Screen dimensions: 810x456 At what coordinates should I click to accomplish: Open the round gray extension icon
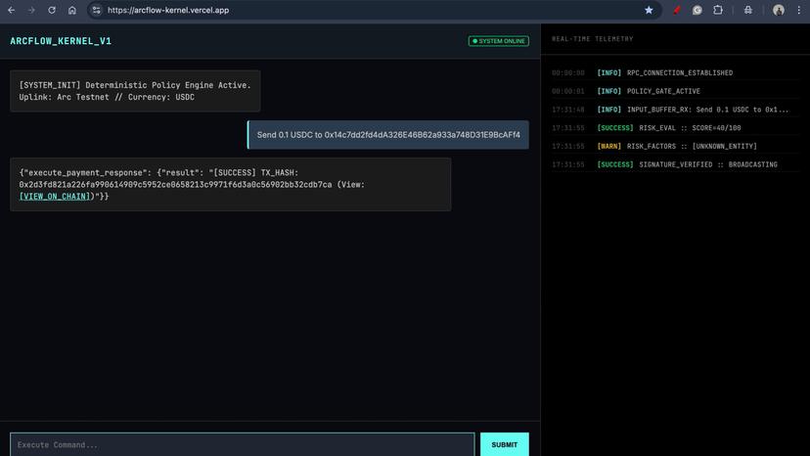[x=697, y=11]
